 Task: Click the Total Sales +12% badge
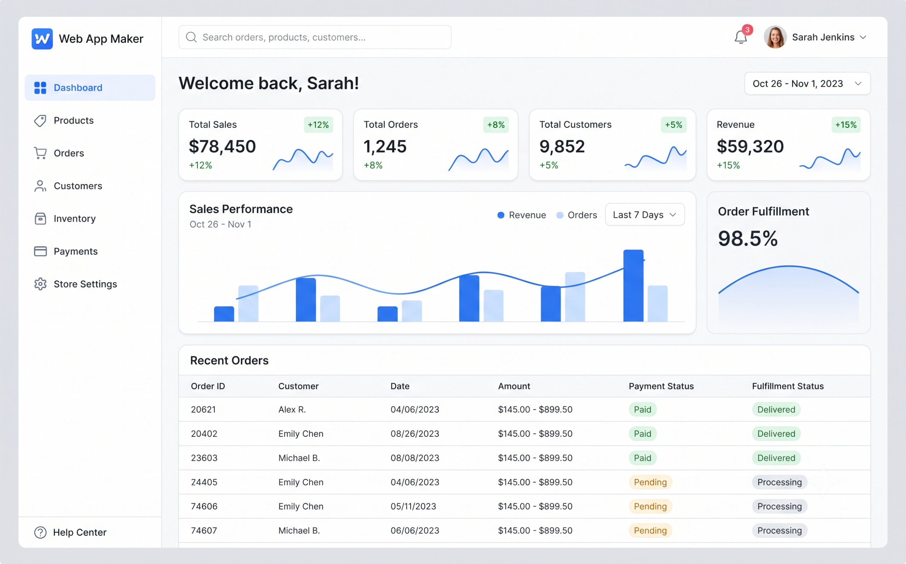(318, 125)
